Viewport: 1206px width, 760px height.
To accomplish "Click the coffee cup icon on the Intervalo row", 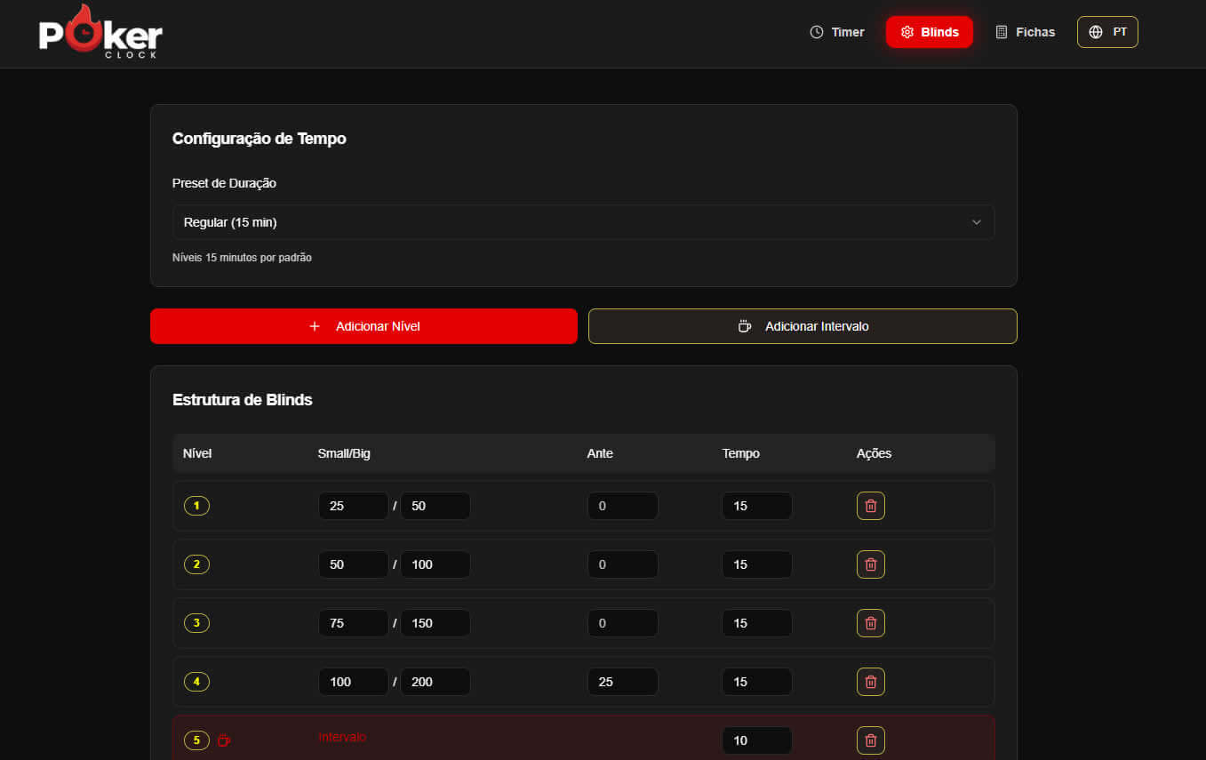I will point(224,740).
